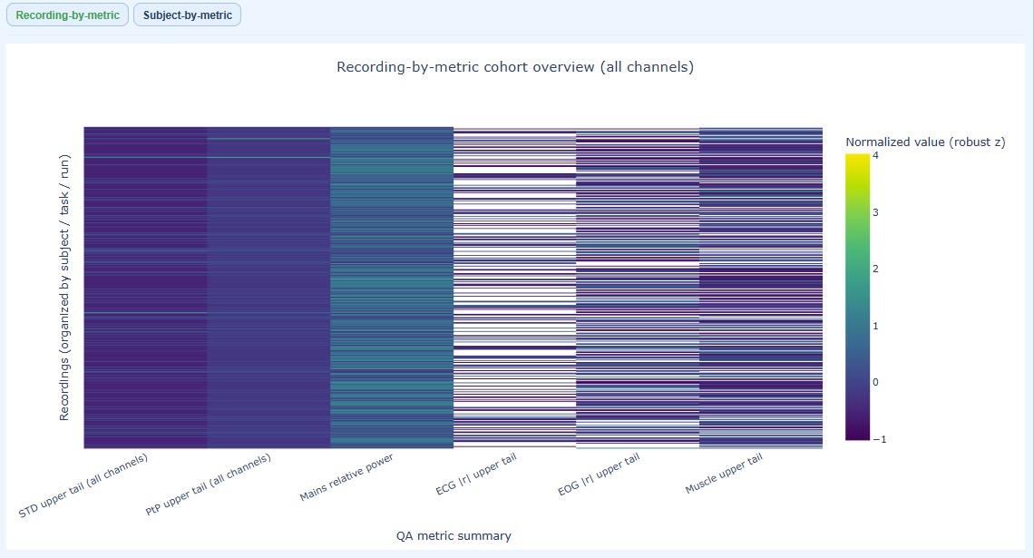Select the 'Muscle upper tail' axis label
Image resolution: width=1034 pixels, height=558 pixels.
[724, 474]
